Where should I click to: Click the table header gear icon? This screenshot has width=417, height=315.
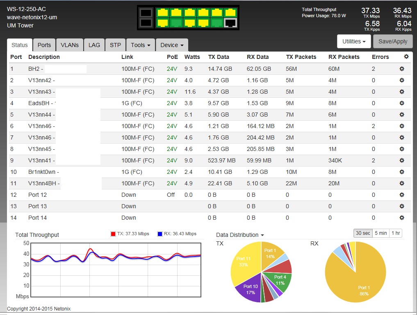coord(406,56)
